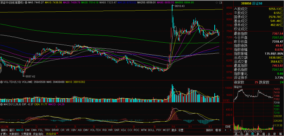This screenshot has width=284, height=136.
Task: Expand the 指标B indicator menu
Action: pos(209,130)
